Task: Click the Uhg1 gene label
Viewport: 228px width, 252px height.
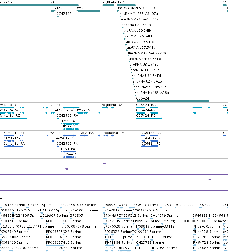Action: tap(121, 2)
